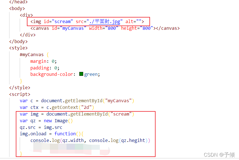The image size is (239, 160).
Task: Click the 'scream' id value in img tag
Action: [62, 21]
